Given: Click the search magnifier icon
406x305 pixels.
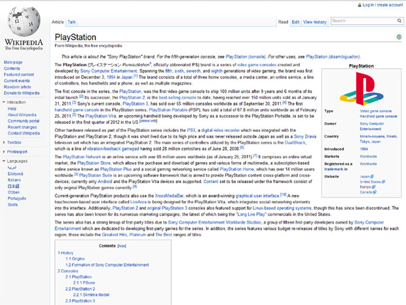Looking at the screenshot, I should tap(399, 20).
